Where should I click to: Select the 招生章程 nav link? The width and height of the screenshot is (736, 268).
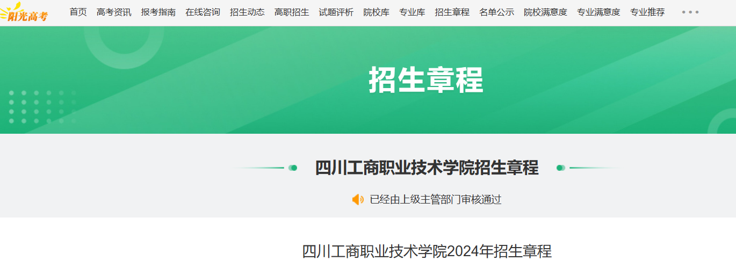point(452,12)
